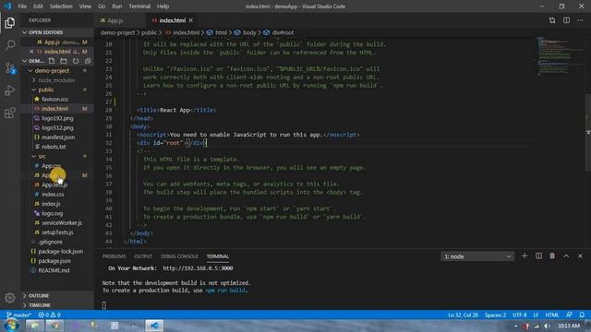Screen dimensions: 591x332
Task: Change language mode HTML in status bar
Action: [552, 314]
